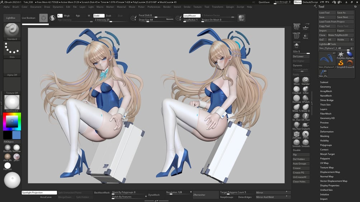The image size is (360, 202).
Task: Expand the UV Map section
Action: click(x=325, y=163)
